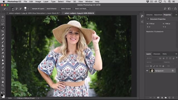Select the Blur tool
This screenshot has height=100, width=178.
click(x=3, y=60)
